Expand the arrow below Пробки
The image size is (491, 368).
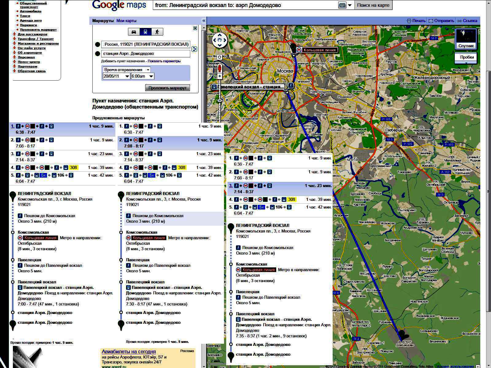(x=466, y=63)
